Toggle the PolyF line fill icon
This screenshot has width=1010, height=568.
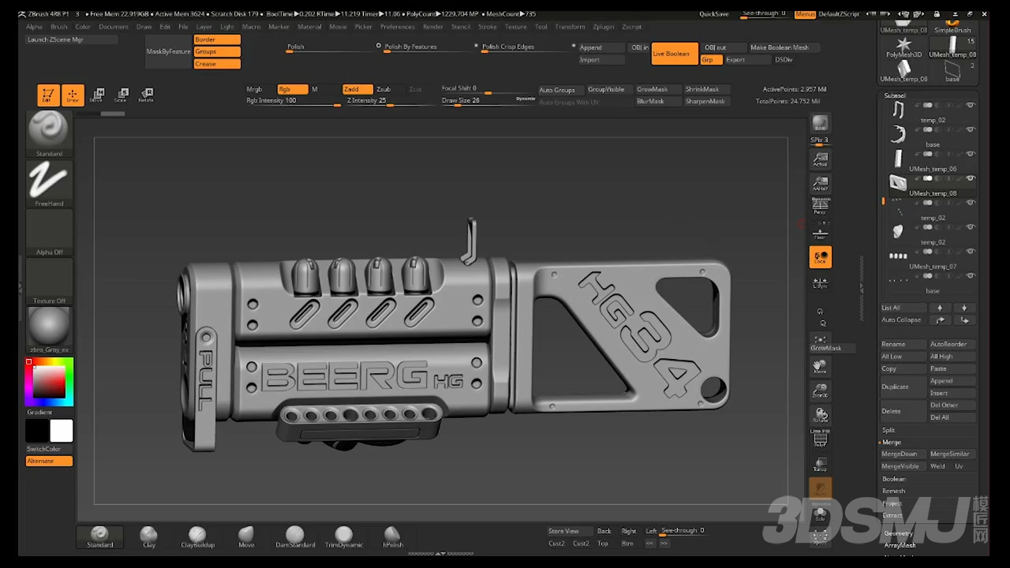coord(820,439)
